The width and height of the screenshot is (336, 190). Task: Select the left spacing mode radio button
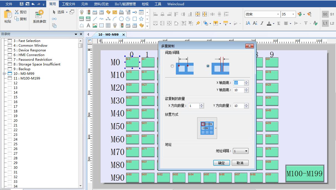click(x=172, y=66)
